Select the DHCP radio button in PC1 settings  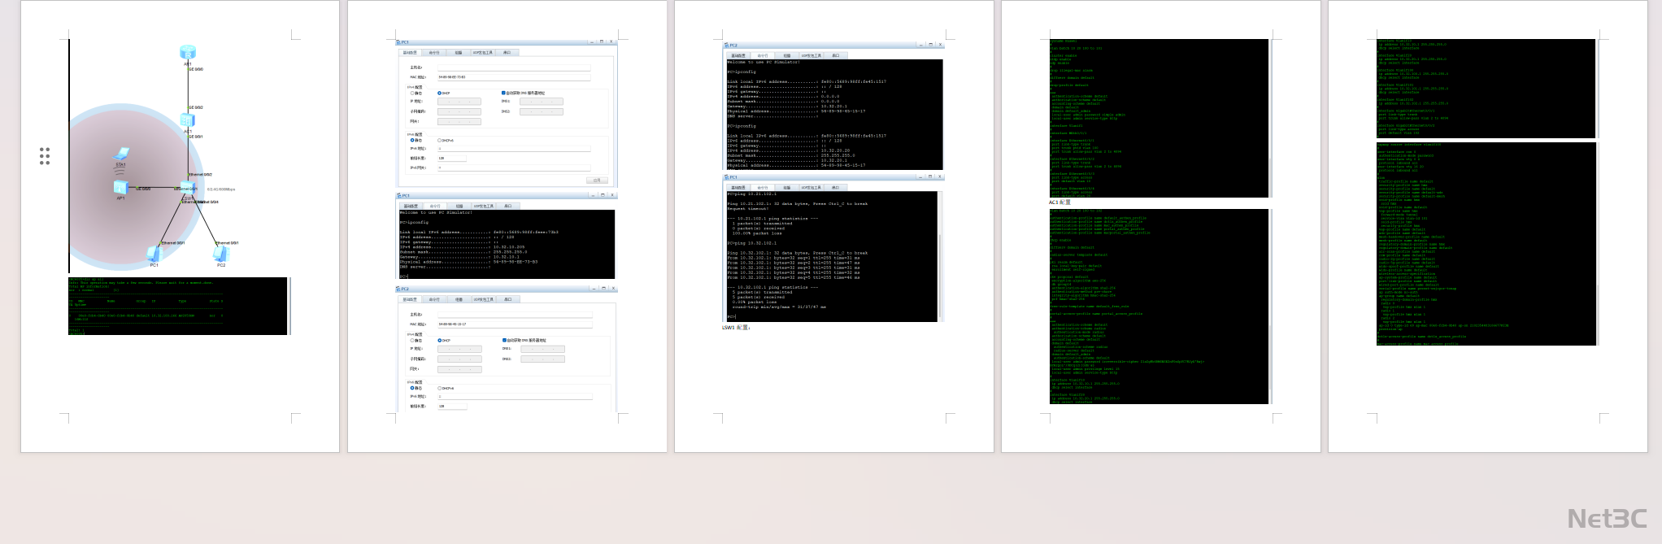[x=440, y=93]
